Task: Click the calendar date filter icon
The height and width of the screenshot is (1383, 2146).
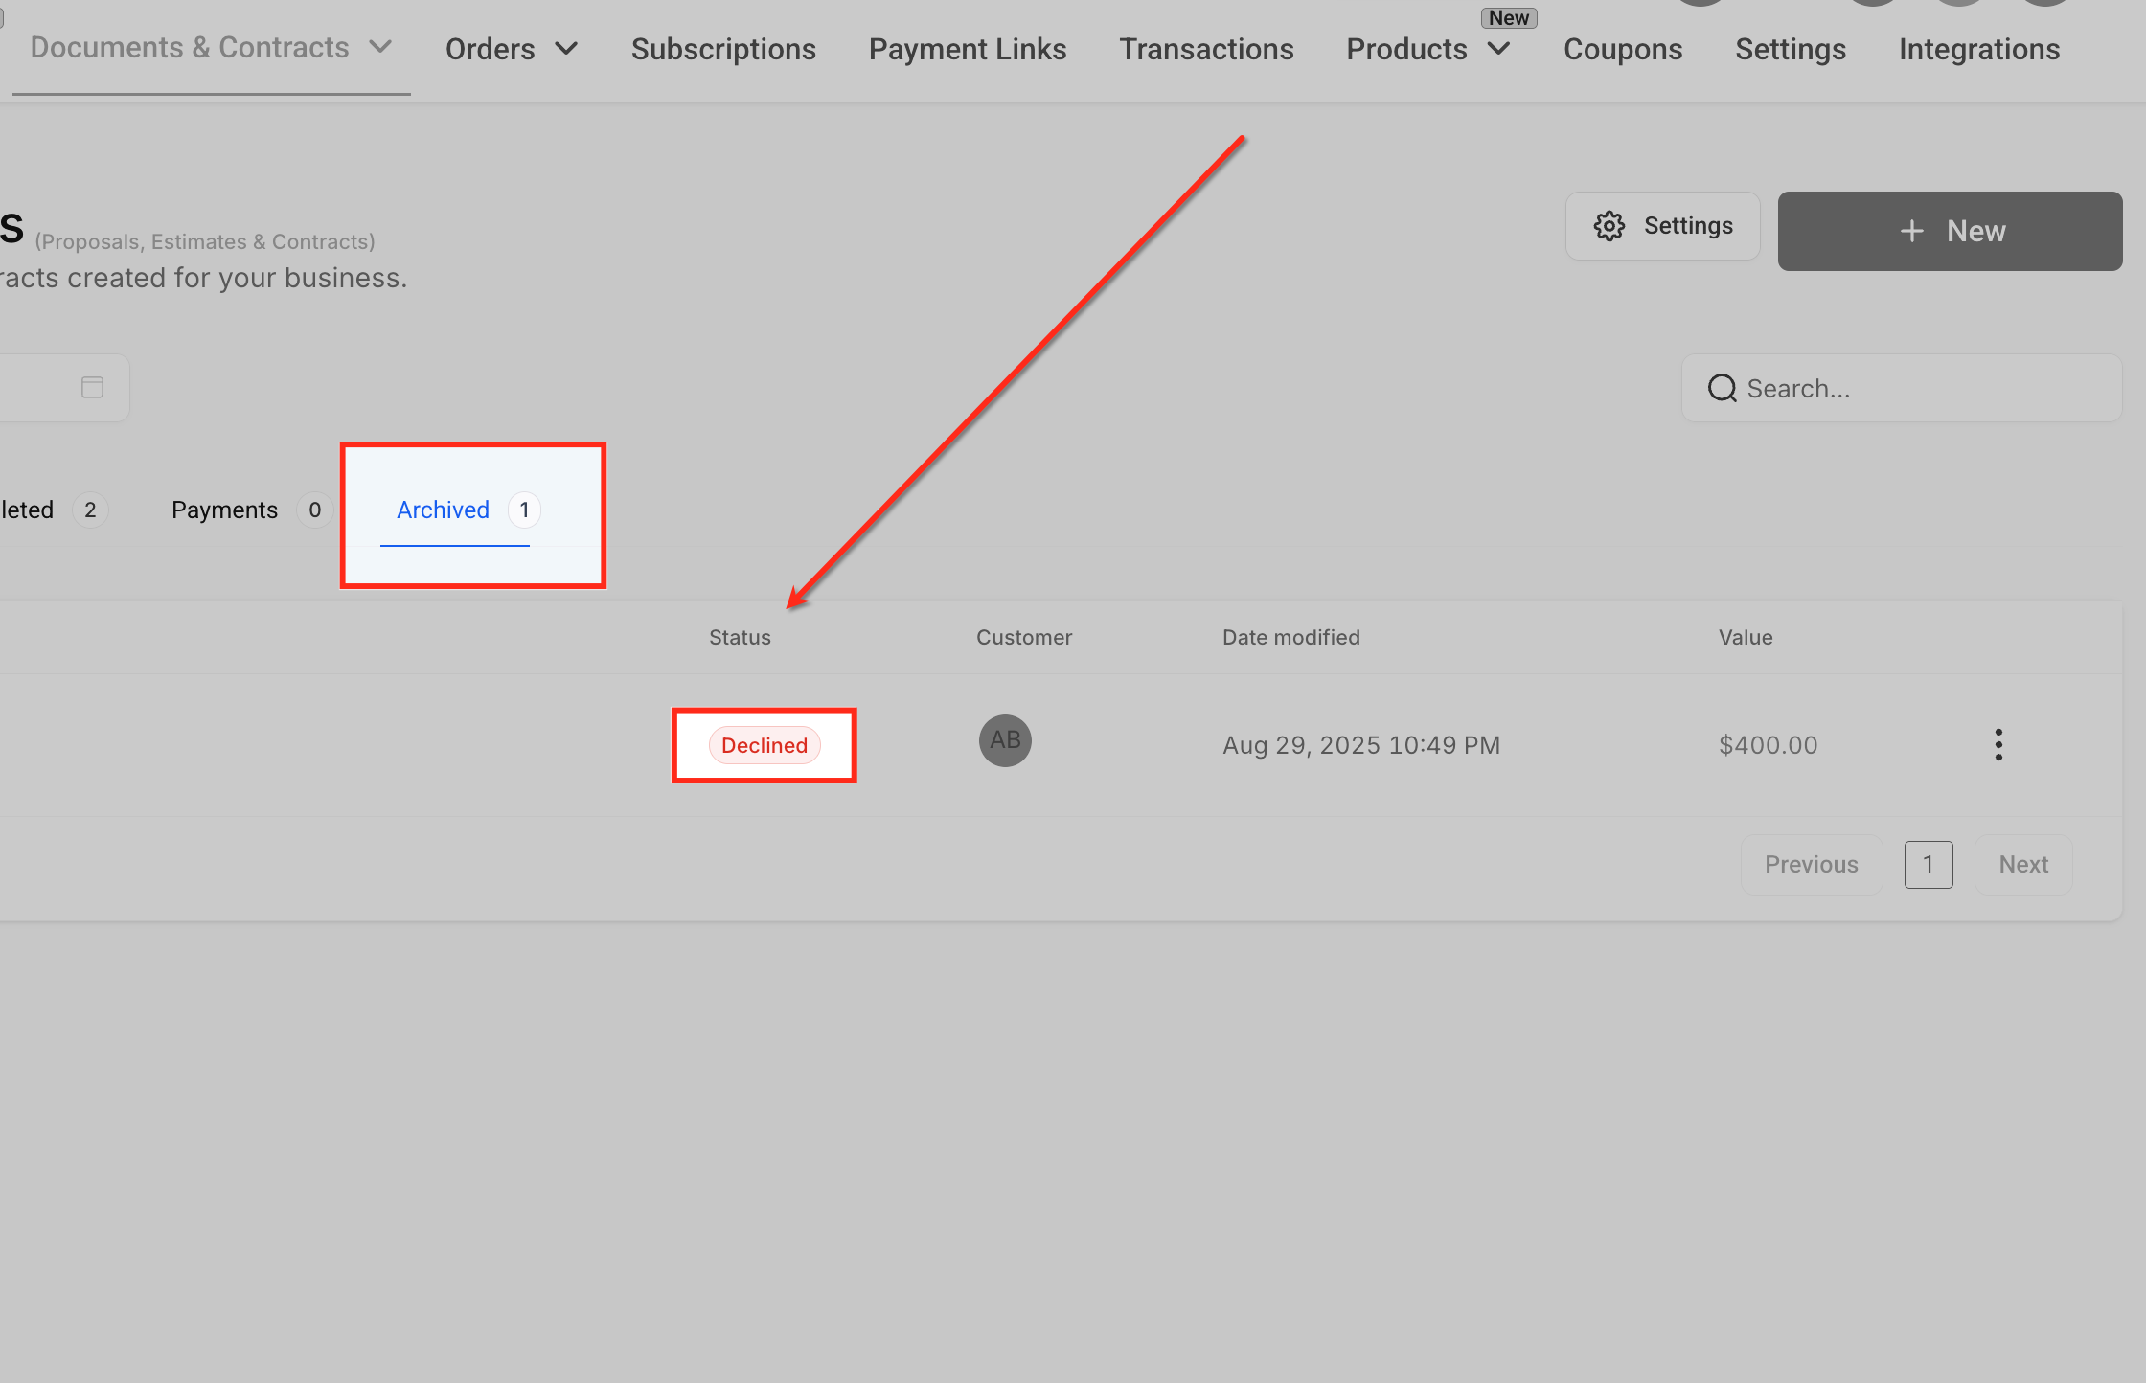Action: 92,387
